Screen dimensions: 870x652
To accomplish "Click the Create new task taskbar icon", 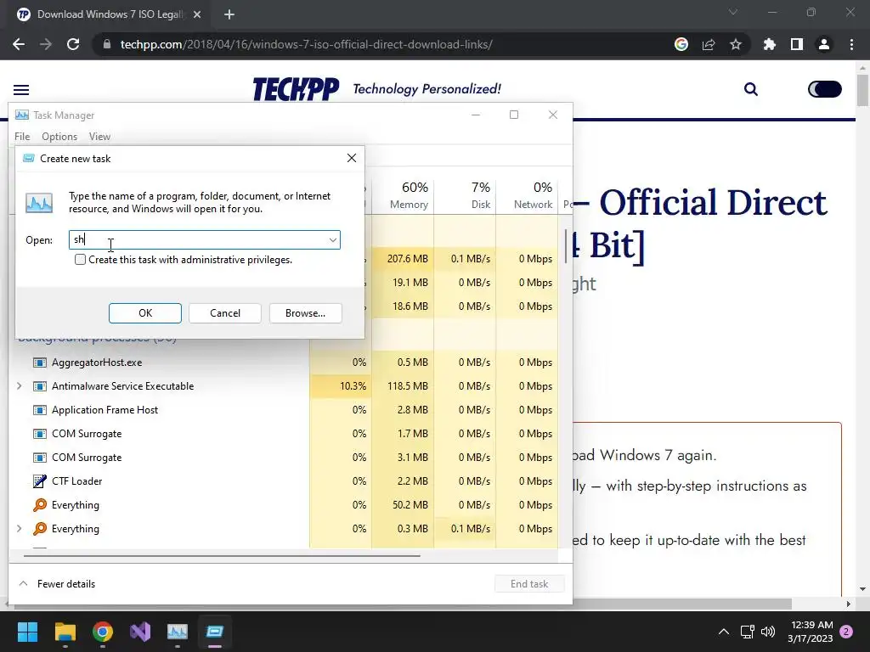I will pyautogui.click(x=215, y=632).
